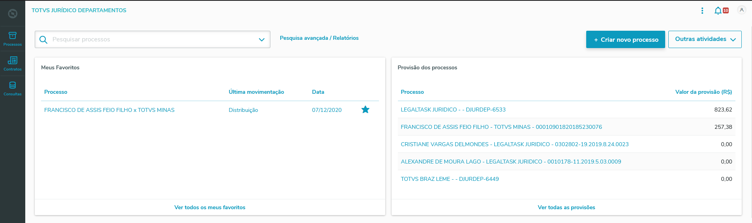
Task: Open the Processos sidebar section
Action: [x=13, y=39]
